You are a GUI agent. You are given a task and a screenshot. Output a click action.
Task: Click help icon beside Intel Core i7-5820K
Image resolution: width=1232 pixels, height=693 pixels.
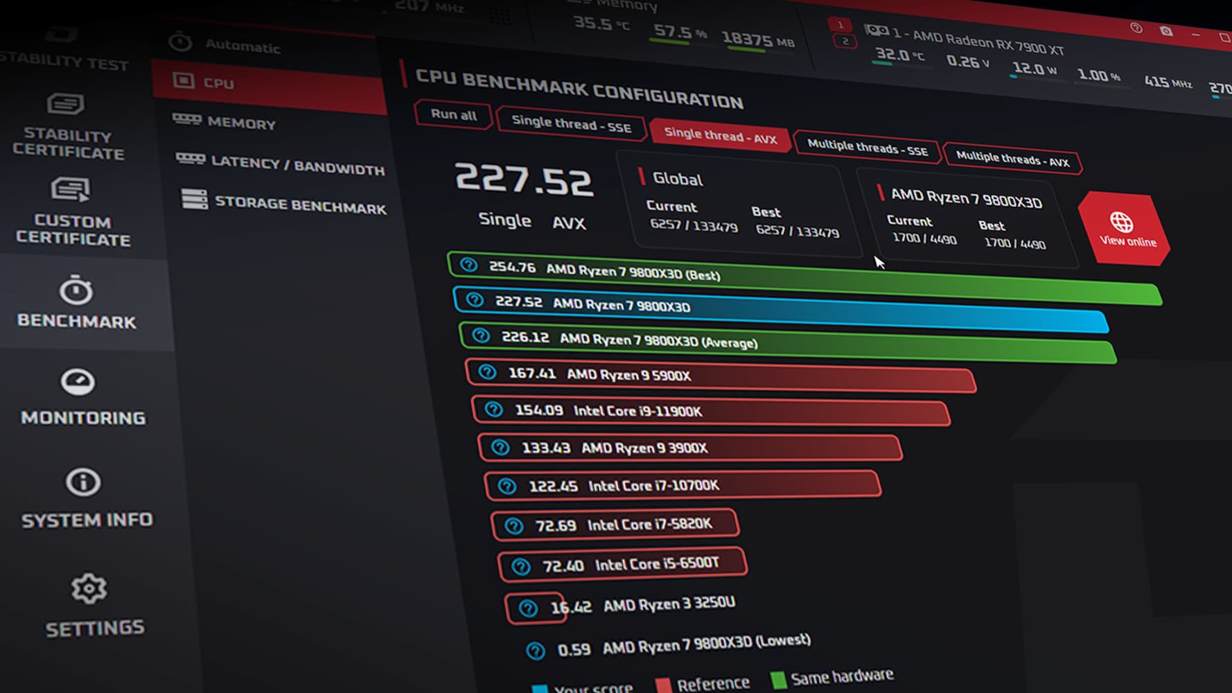(x=514, y=526)
